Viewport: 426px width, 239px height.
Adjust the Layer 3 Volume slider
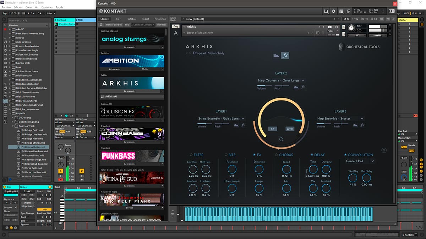324,124
